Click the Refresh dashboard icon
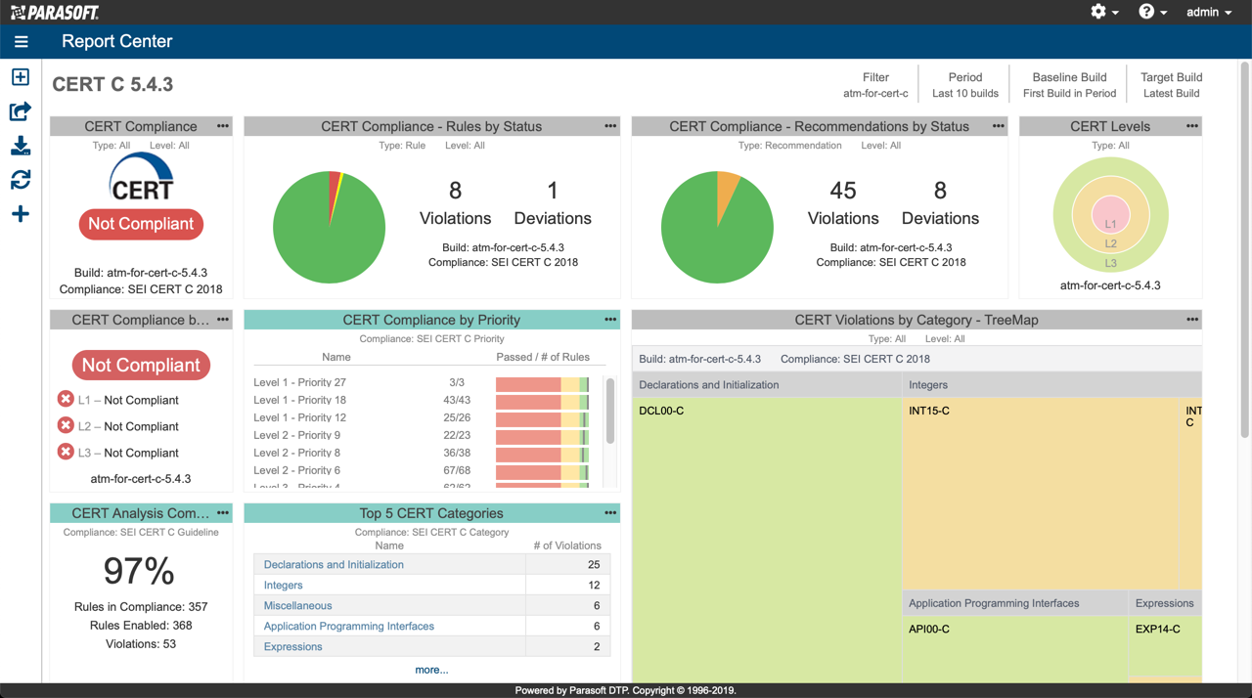 pyautogui.click(x=21, y=180)
